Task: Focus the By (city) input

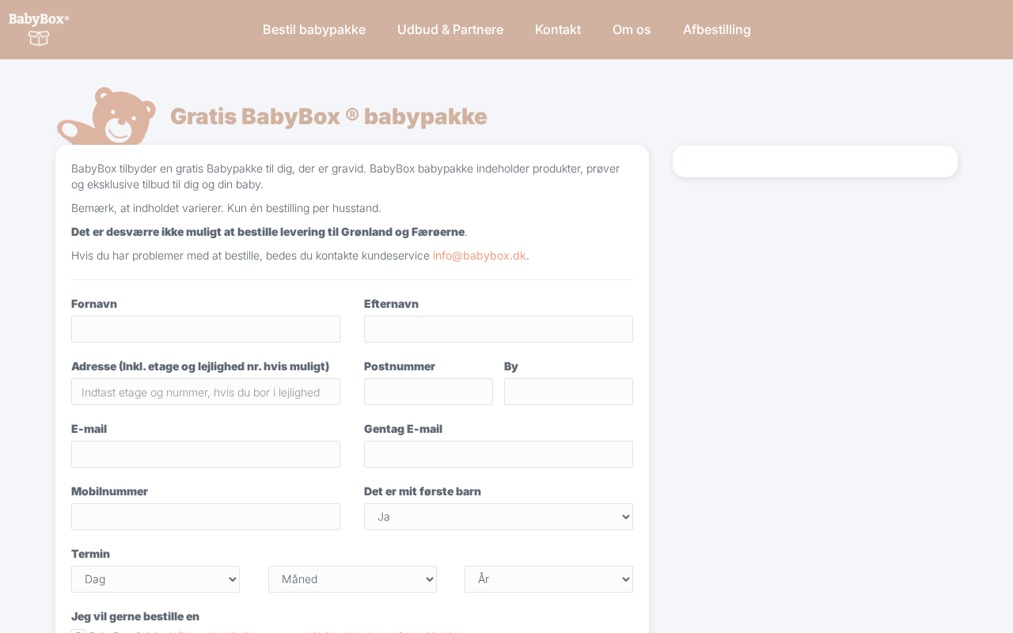Action: point(568,392)
